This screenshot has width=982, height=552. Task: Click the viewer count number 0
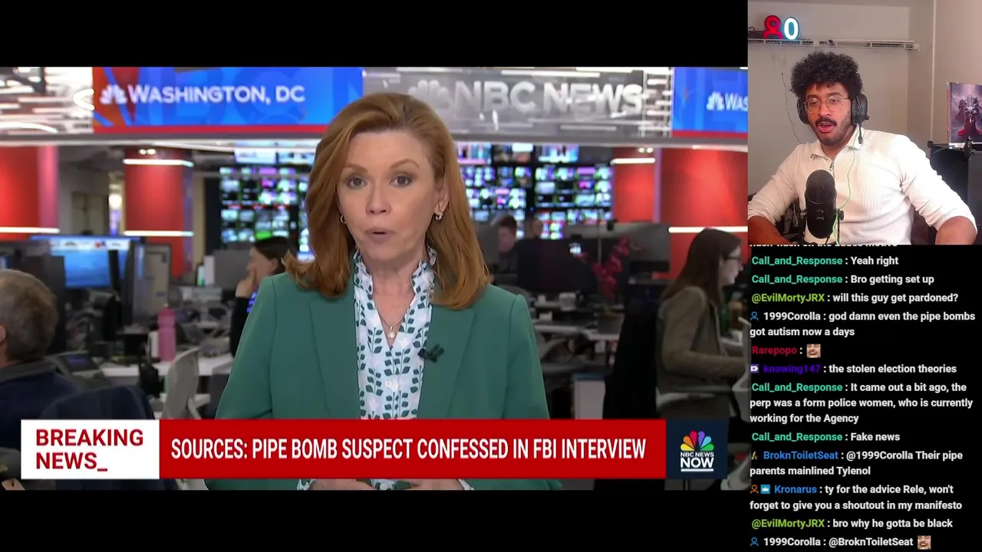[791, 29]
